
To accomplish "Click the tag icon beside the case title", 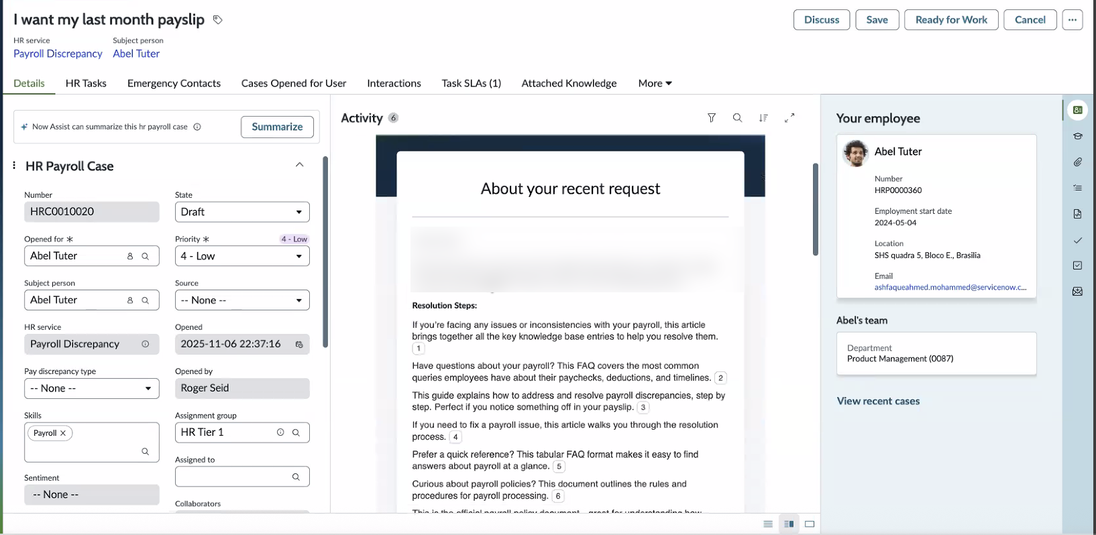I will click(217, 19).
